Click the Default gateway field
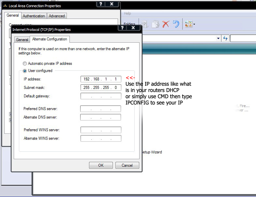Image resolution: width=256 pixels, height=197 pixels. (x=101, y=96)
